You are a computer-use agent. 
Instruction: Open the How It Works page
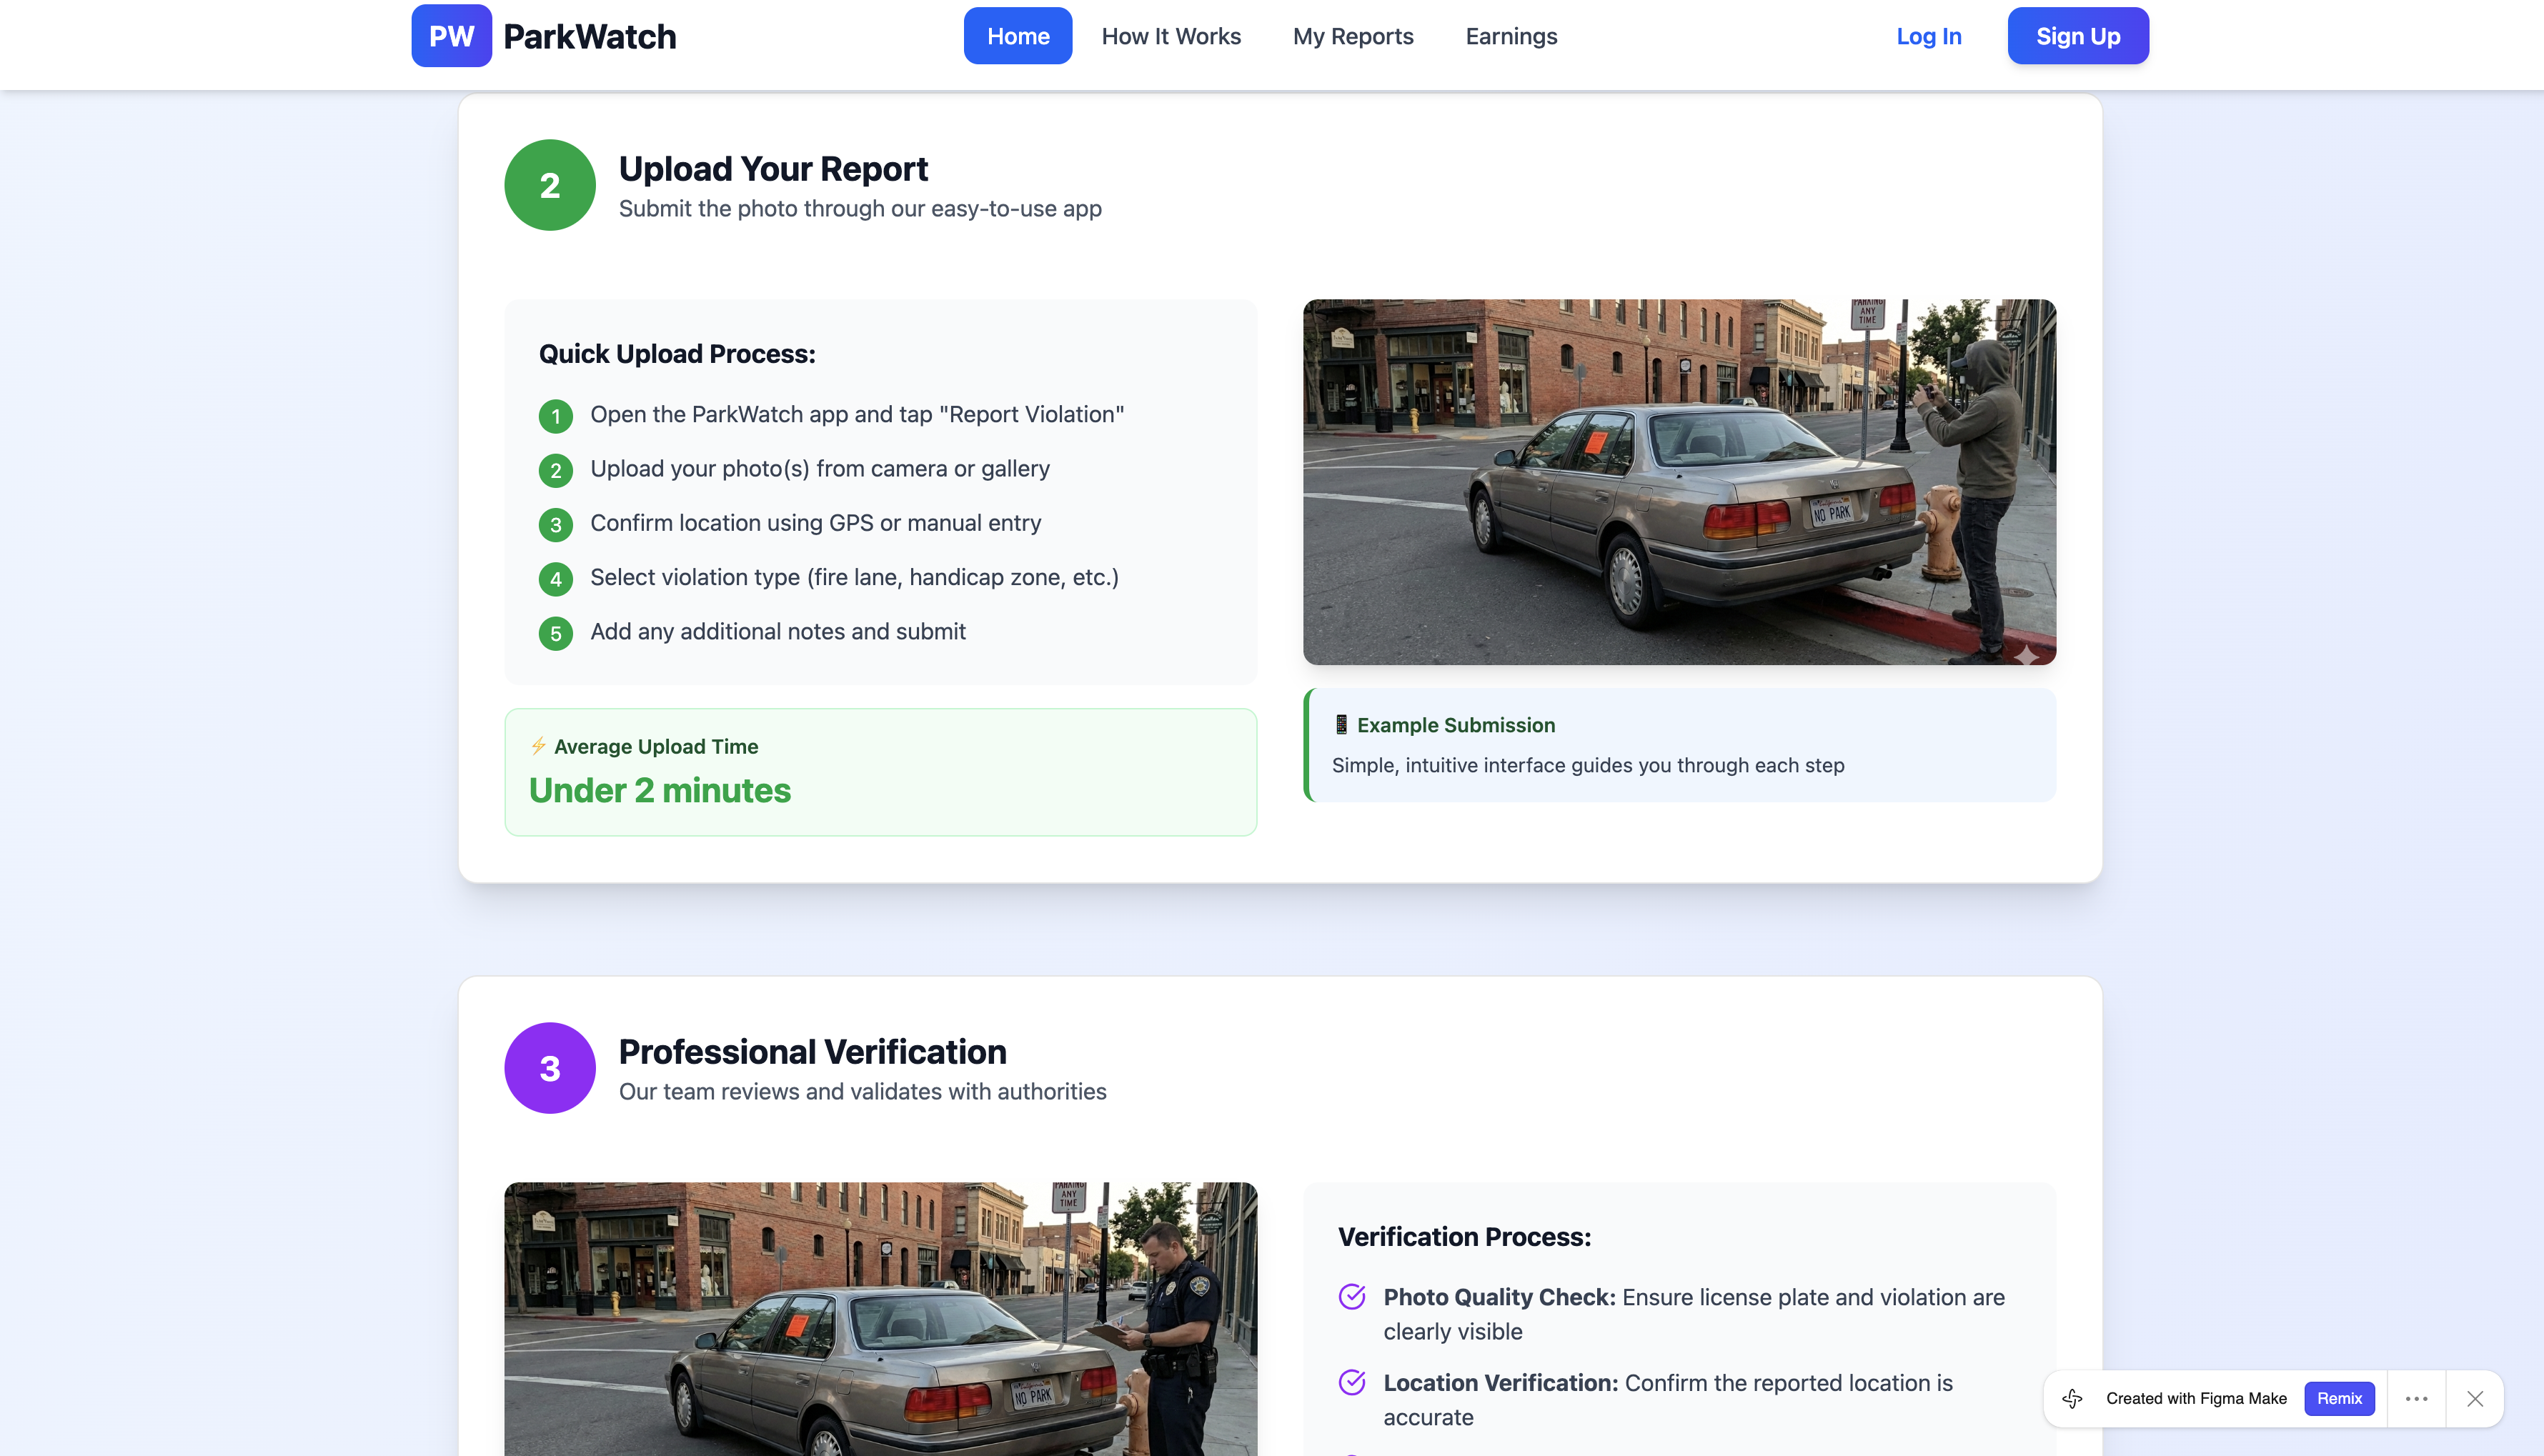1170,36
